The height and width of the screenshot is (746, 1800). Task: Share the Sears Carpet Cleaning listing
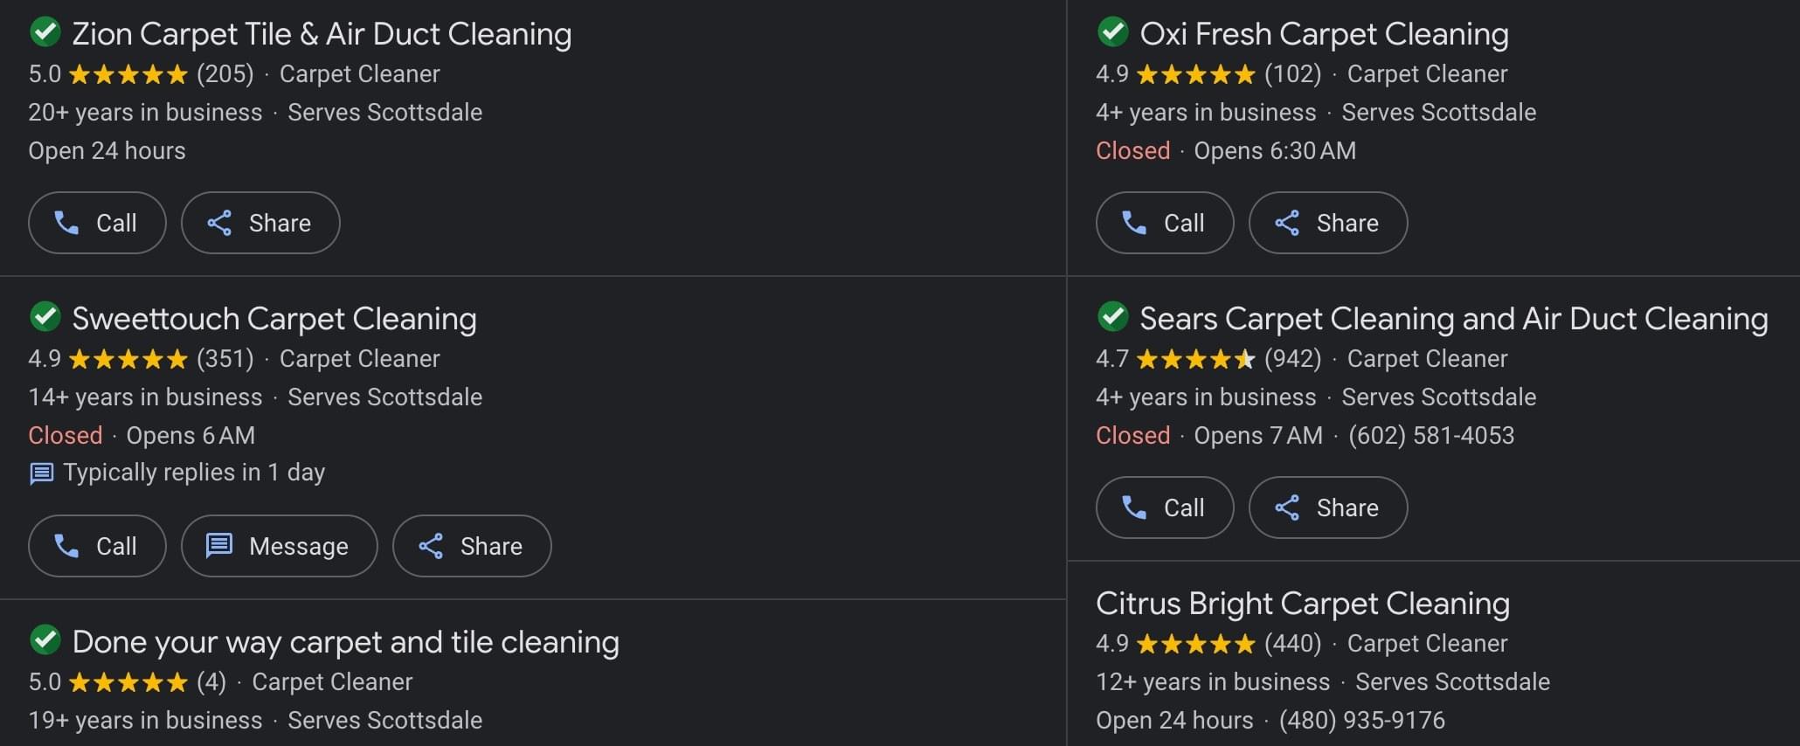coord(1328,508)
